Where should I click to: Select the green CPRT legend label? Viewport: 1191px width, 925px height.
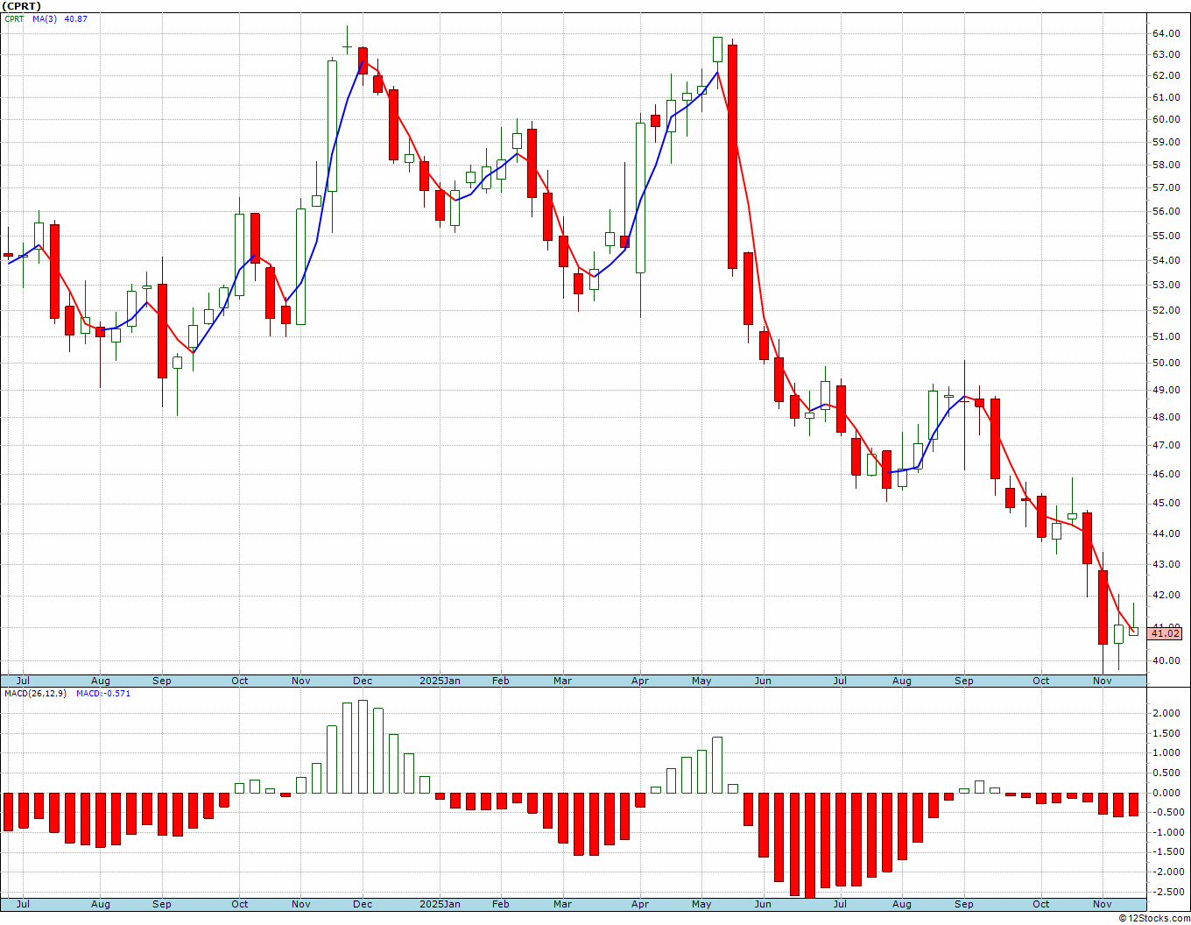(14, 18)
